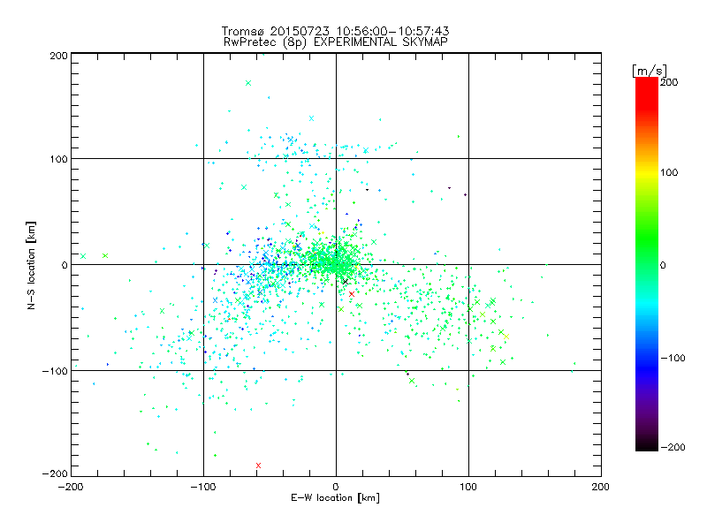This screenshot has width=707, height=530.
Task: Click the red X marker southeast of the plot center
Action: (352, 294)
